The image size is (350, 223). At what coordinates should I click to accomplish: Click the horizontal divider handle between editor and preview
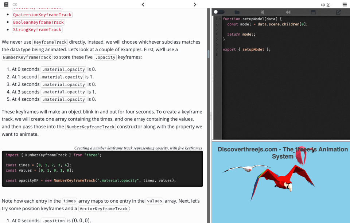[x=282, y=140]
